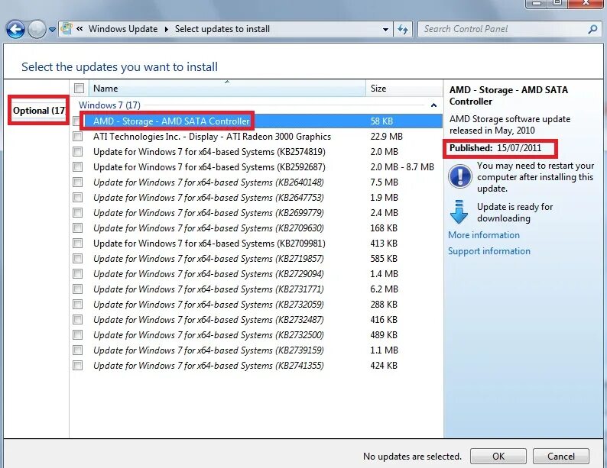
Task: Check update KB2731771 checkbox
Action: pyautogui.click(x=78, y=289)
